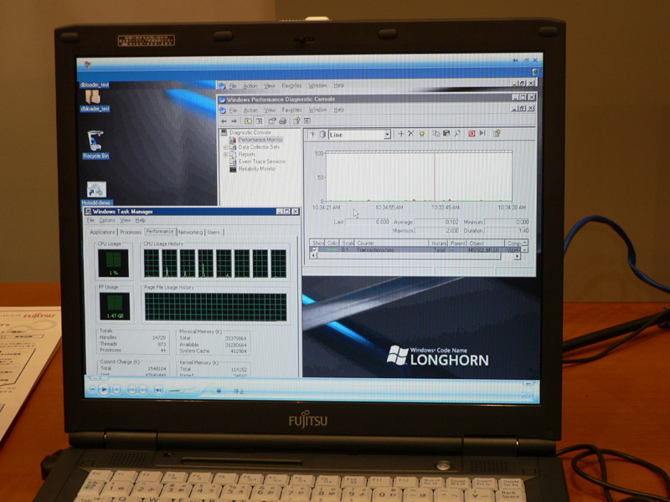The image size is (670, 502).
Task: Open the Favorites menu in the Diagnostic Console
Action: click(x=291, y=110)
